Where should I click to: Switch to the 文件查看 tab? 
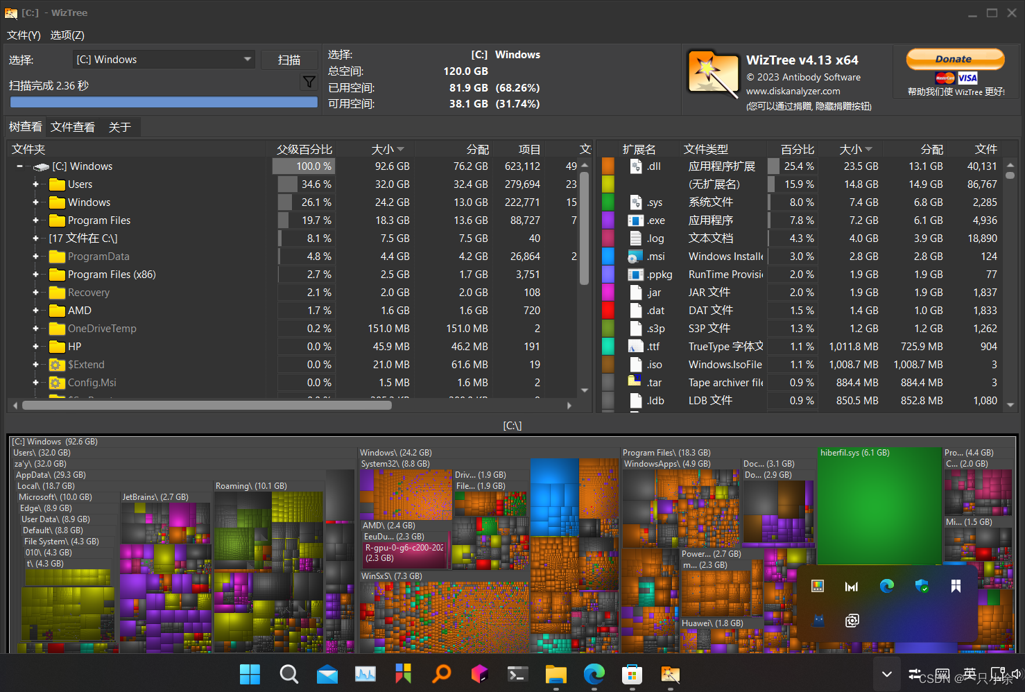73,127
